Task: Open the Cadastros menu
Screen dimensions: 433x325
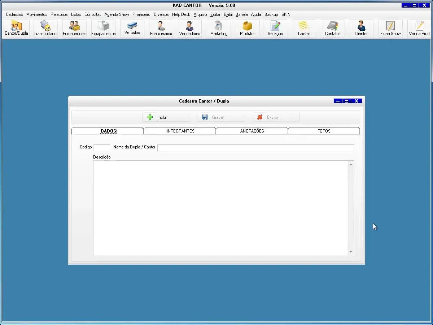Action: pyautogui.click(x=14, y=14)
